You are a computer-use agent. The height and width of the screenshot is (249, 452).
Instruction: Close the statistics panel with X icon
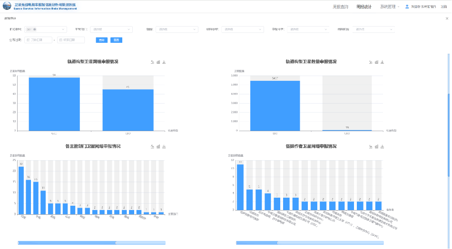point(447,18)
